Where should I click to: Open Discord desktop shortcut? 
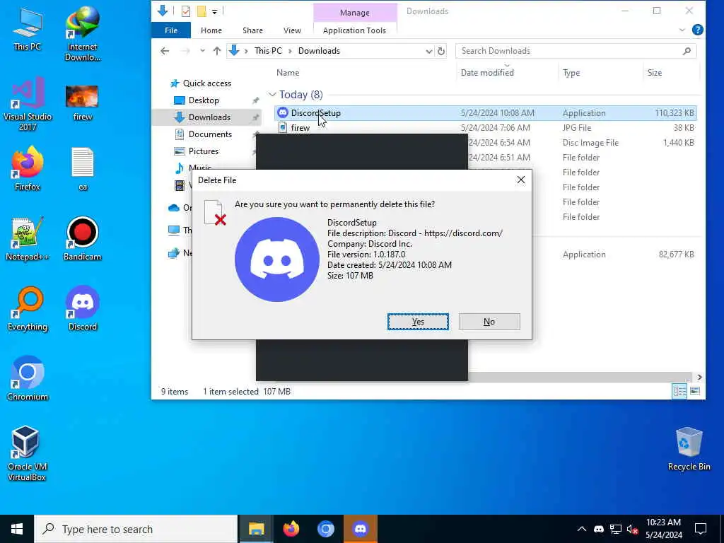82,308
